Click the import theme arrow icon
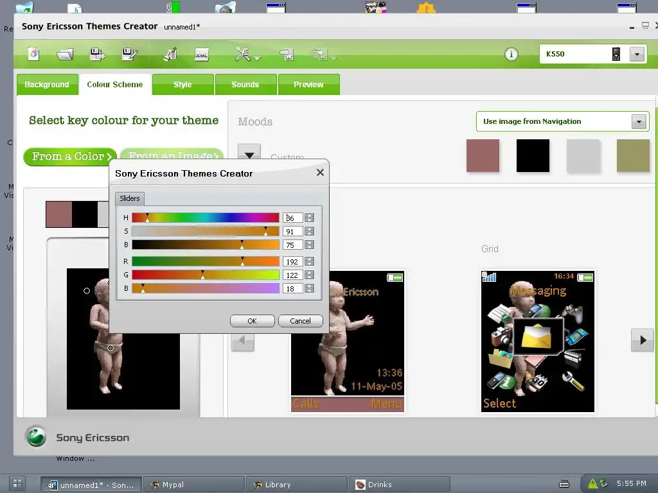 [287, 54]
